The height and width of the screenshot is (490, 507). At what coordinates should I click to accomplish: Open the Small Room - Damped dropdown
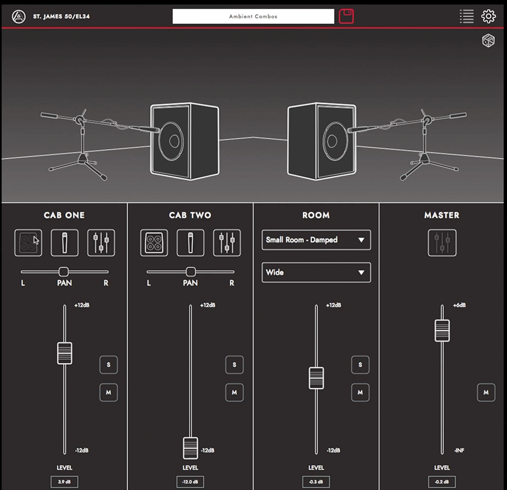pyautogui.click(x=316, y=240)
